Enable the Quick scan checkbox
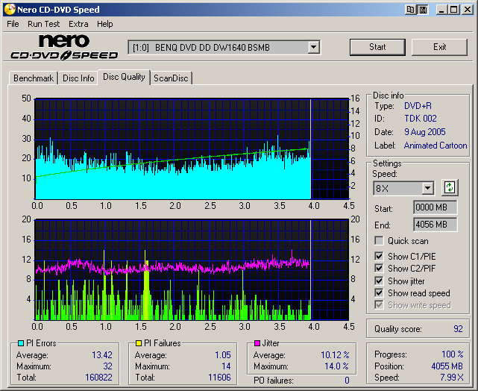 pyautogui.click(x=380, y=241)
